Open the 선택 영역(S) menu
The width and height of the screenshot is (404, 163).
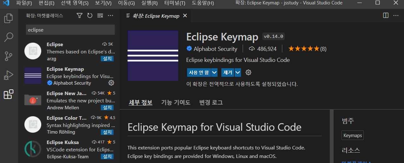(75, 3)
